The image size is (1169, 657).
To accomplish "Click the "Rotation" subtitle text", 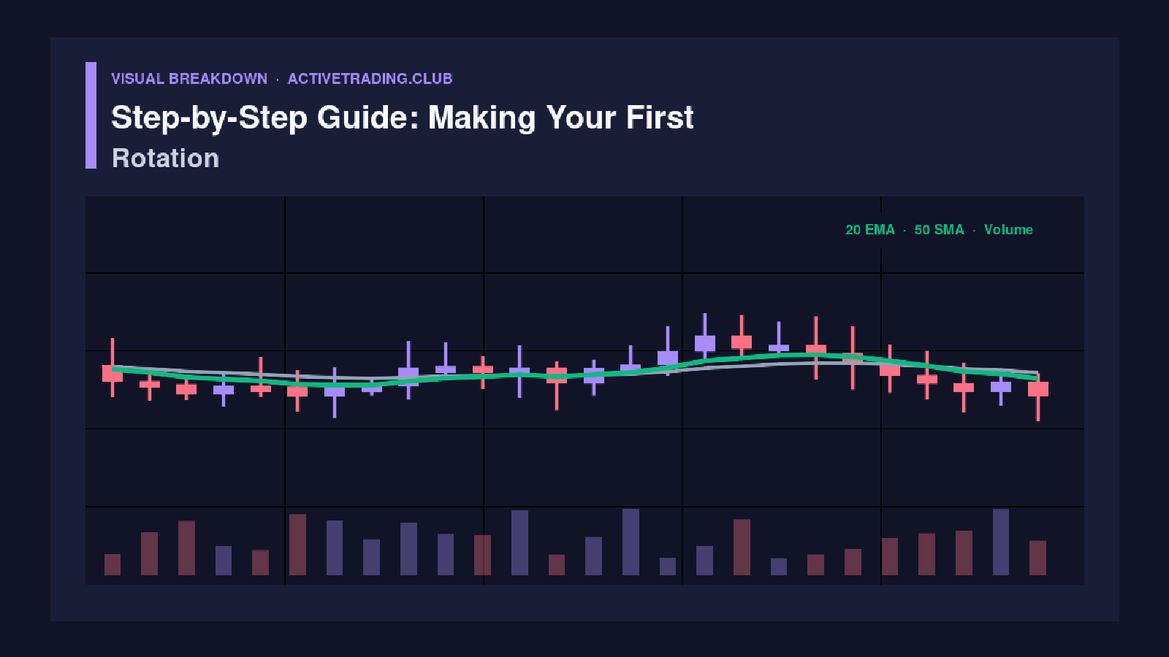I will pos(165,158).
